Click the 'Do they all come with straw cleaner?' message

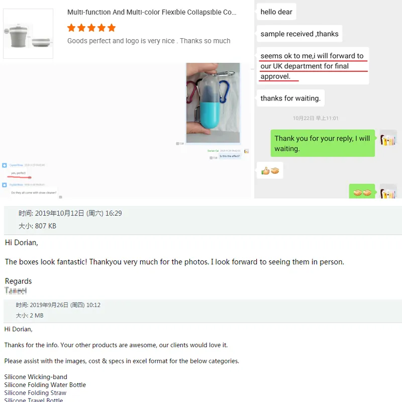34,192
